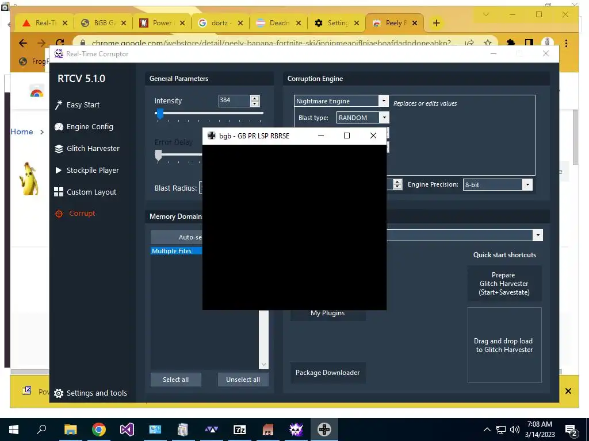The image size is (589, 441).
Task: Click the Peely banana thumbnail
Action: click(x=29, y=179)
